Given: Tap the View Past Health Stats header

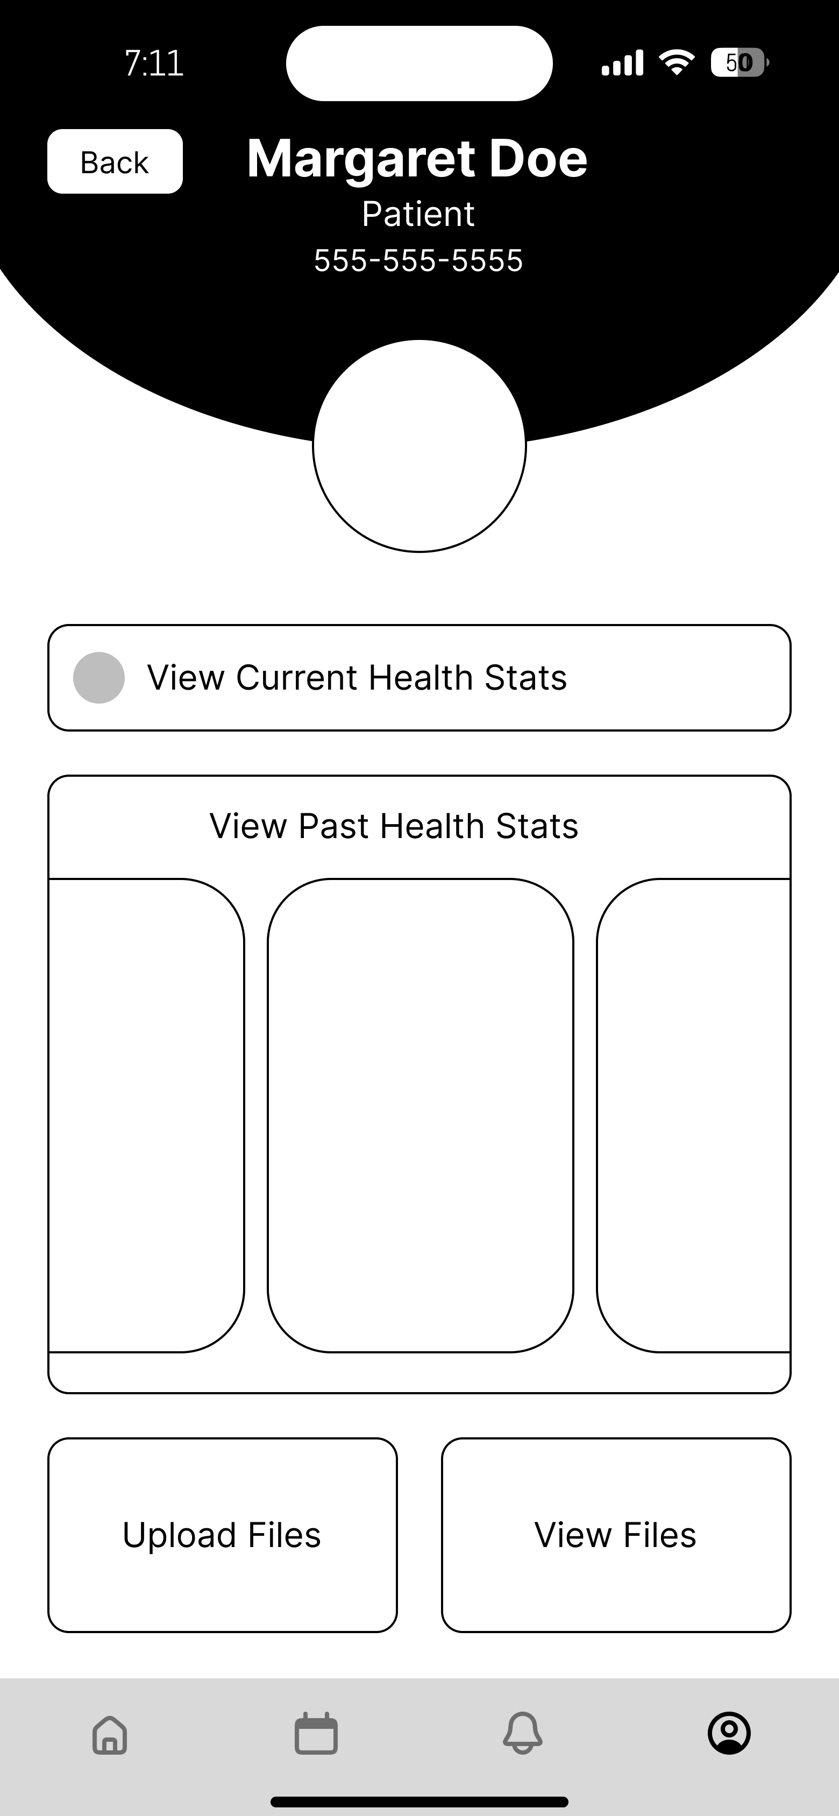Looking at the screenshot, I should [x=394, y=826].
